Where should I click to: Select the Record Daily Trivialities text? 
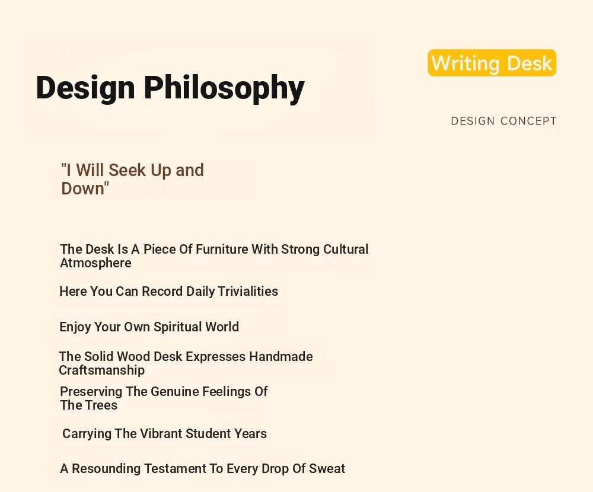click(168, 291)
